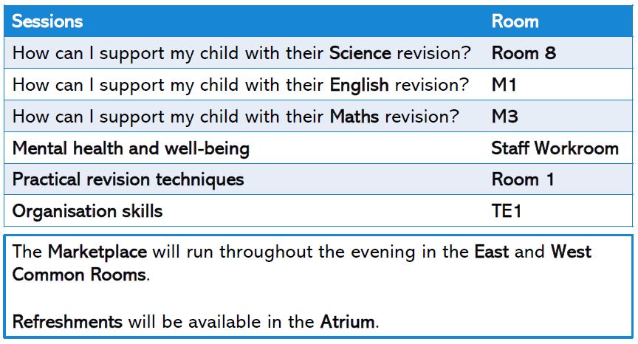Click the bold word Atrium
638x344 pixels.
tap(347, 322)
